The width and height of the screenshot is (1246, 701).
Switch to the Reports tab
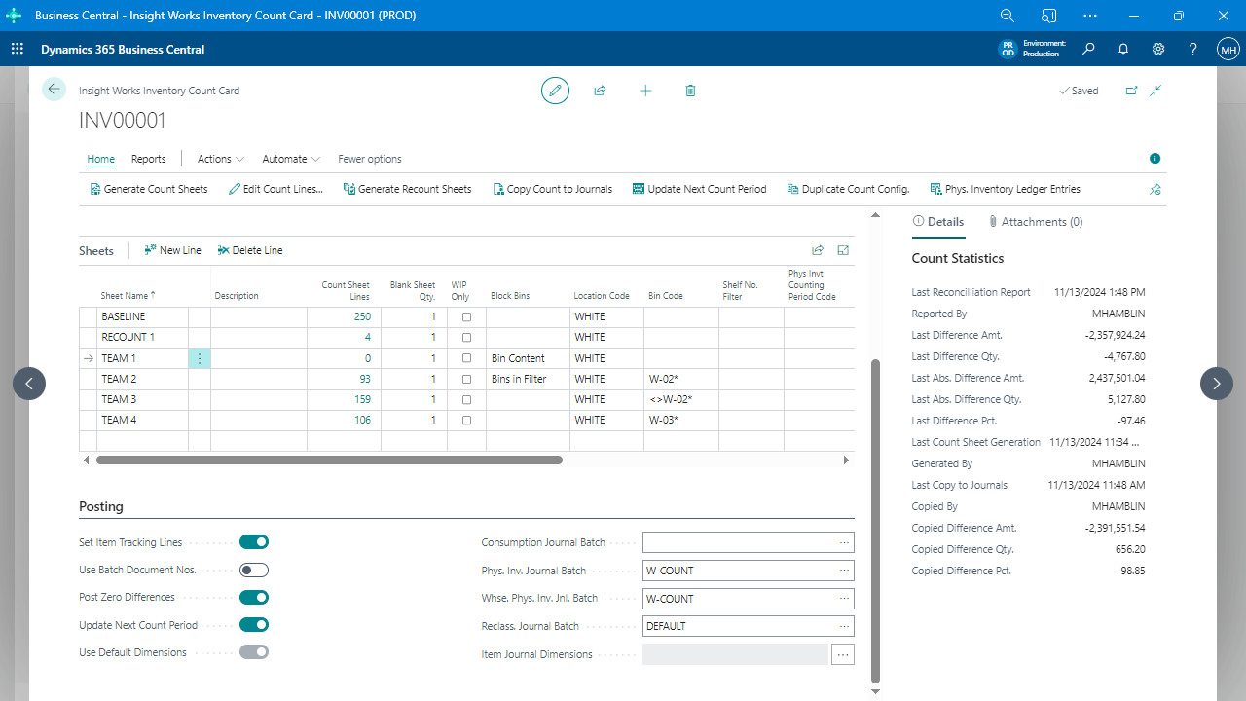(148, 159)
